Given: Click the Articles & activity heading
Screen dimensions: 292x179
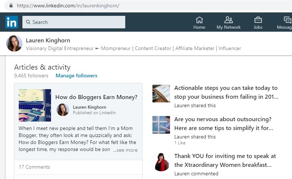Looking at the screenshot, I should tap(43, 67).
